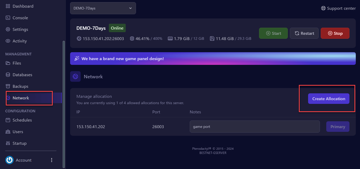Image resolution: width=360 pixels, height=169 pixels.
Task: Click the 1.79 GiB memory value
Action: tap(182, 38)
